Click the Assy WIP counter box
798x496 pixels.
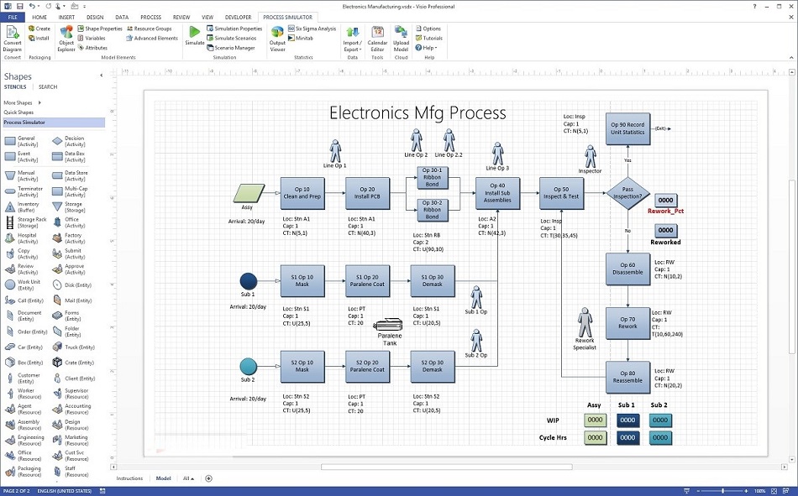595,420
